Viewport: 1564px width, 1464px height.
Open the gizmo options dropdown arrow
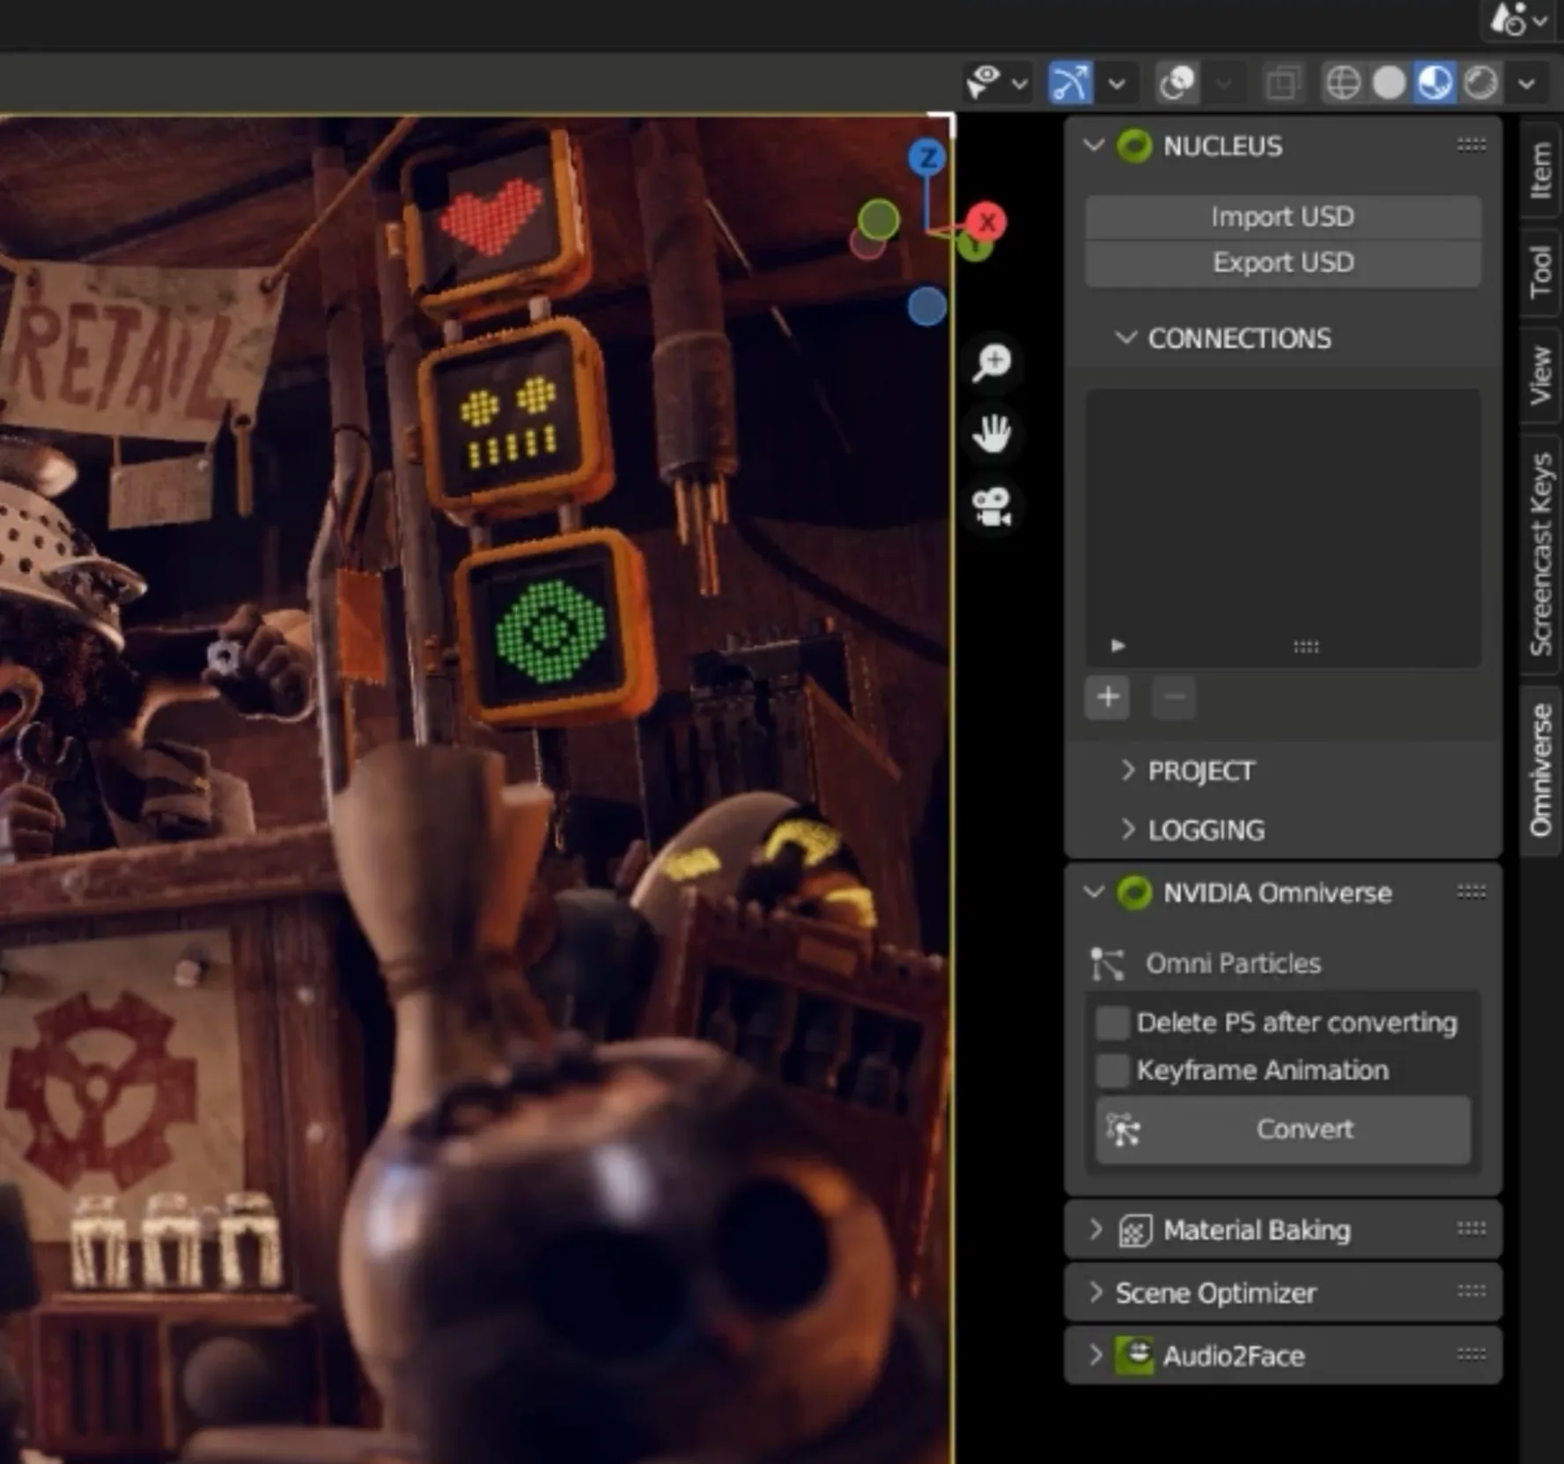(1117, 85)
